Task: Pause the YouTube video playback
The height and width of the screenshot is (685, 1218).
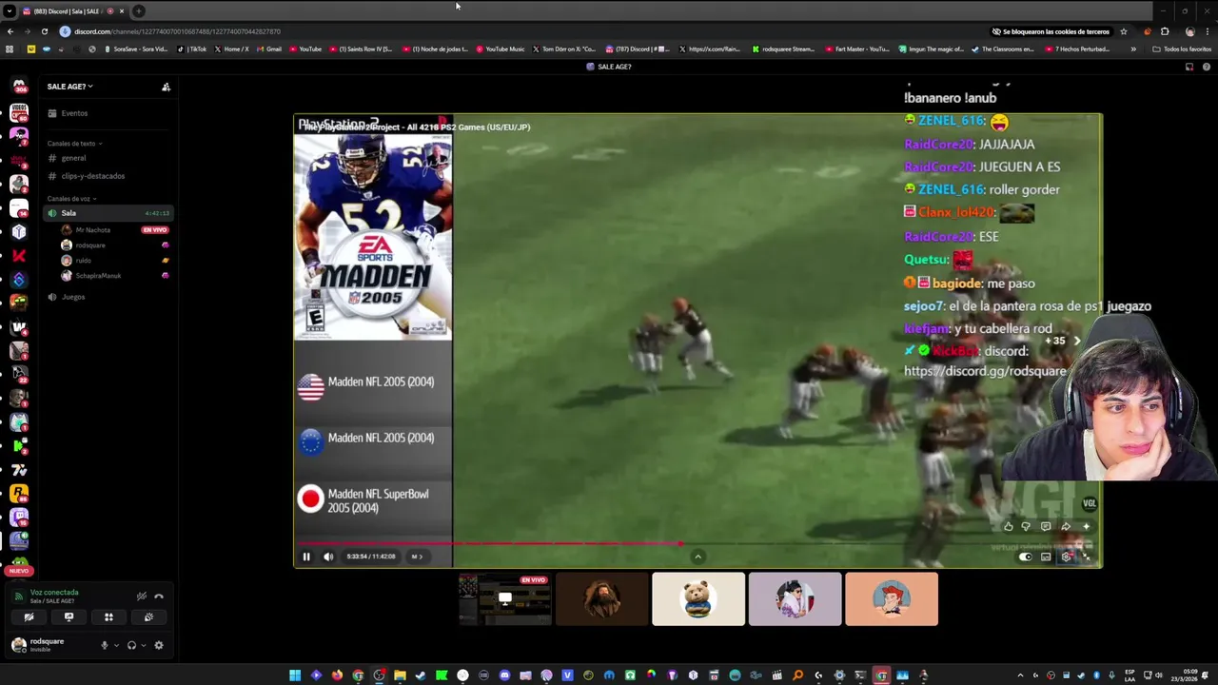Action: coord(306,557)
